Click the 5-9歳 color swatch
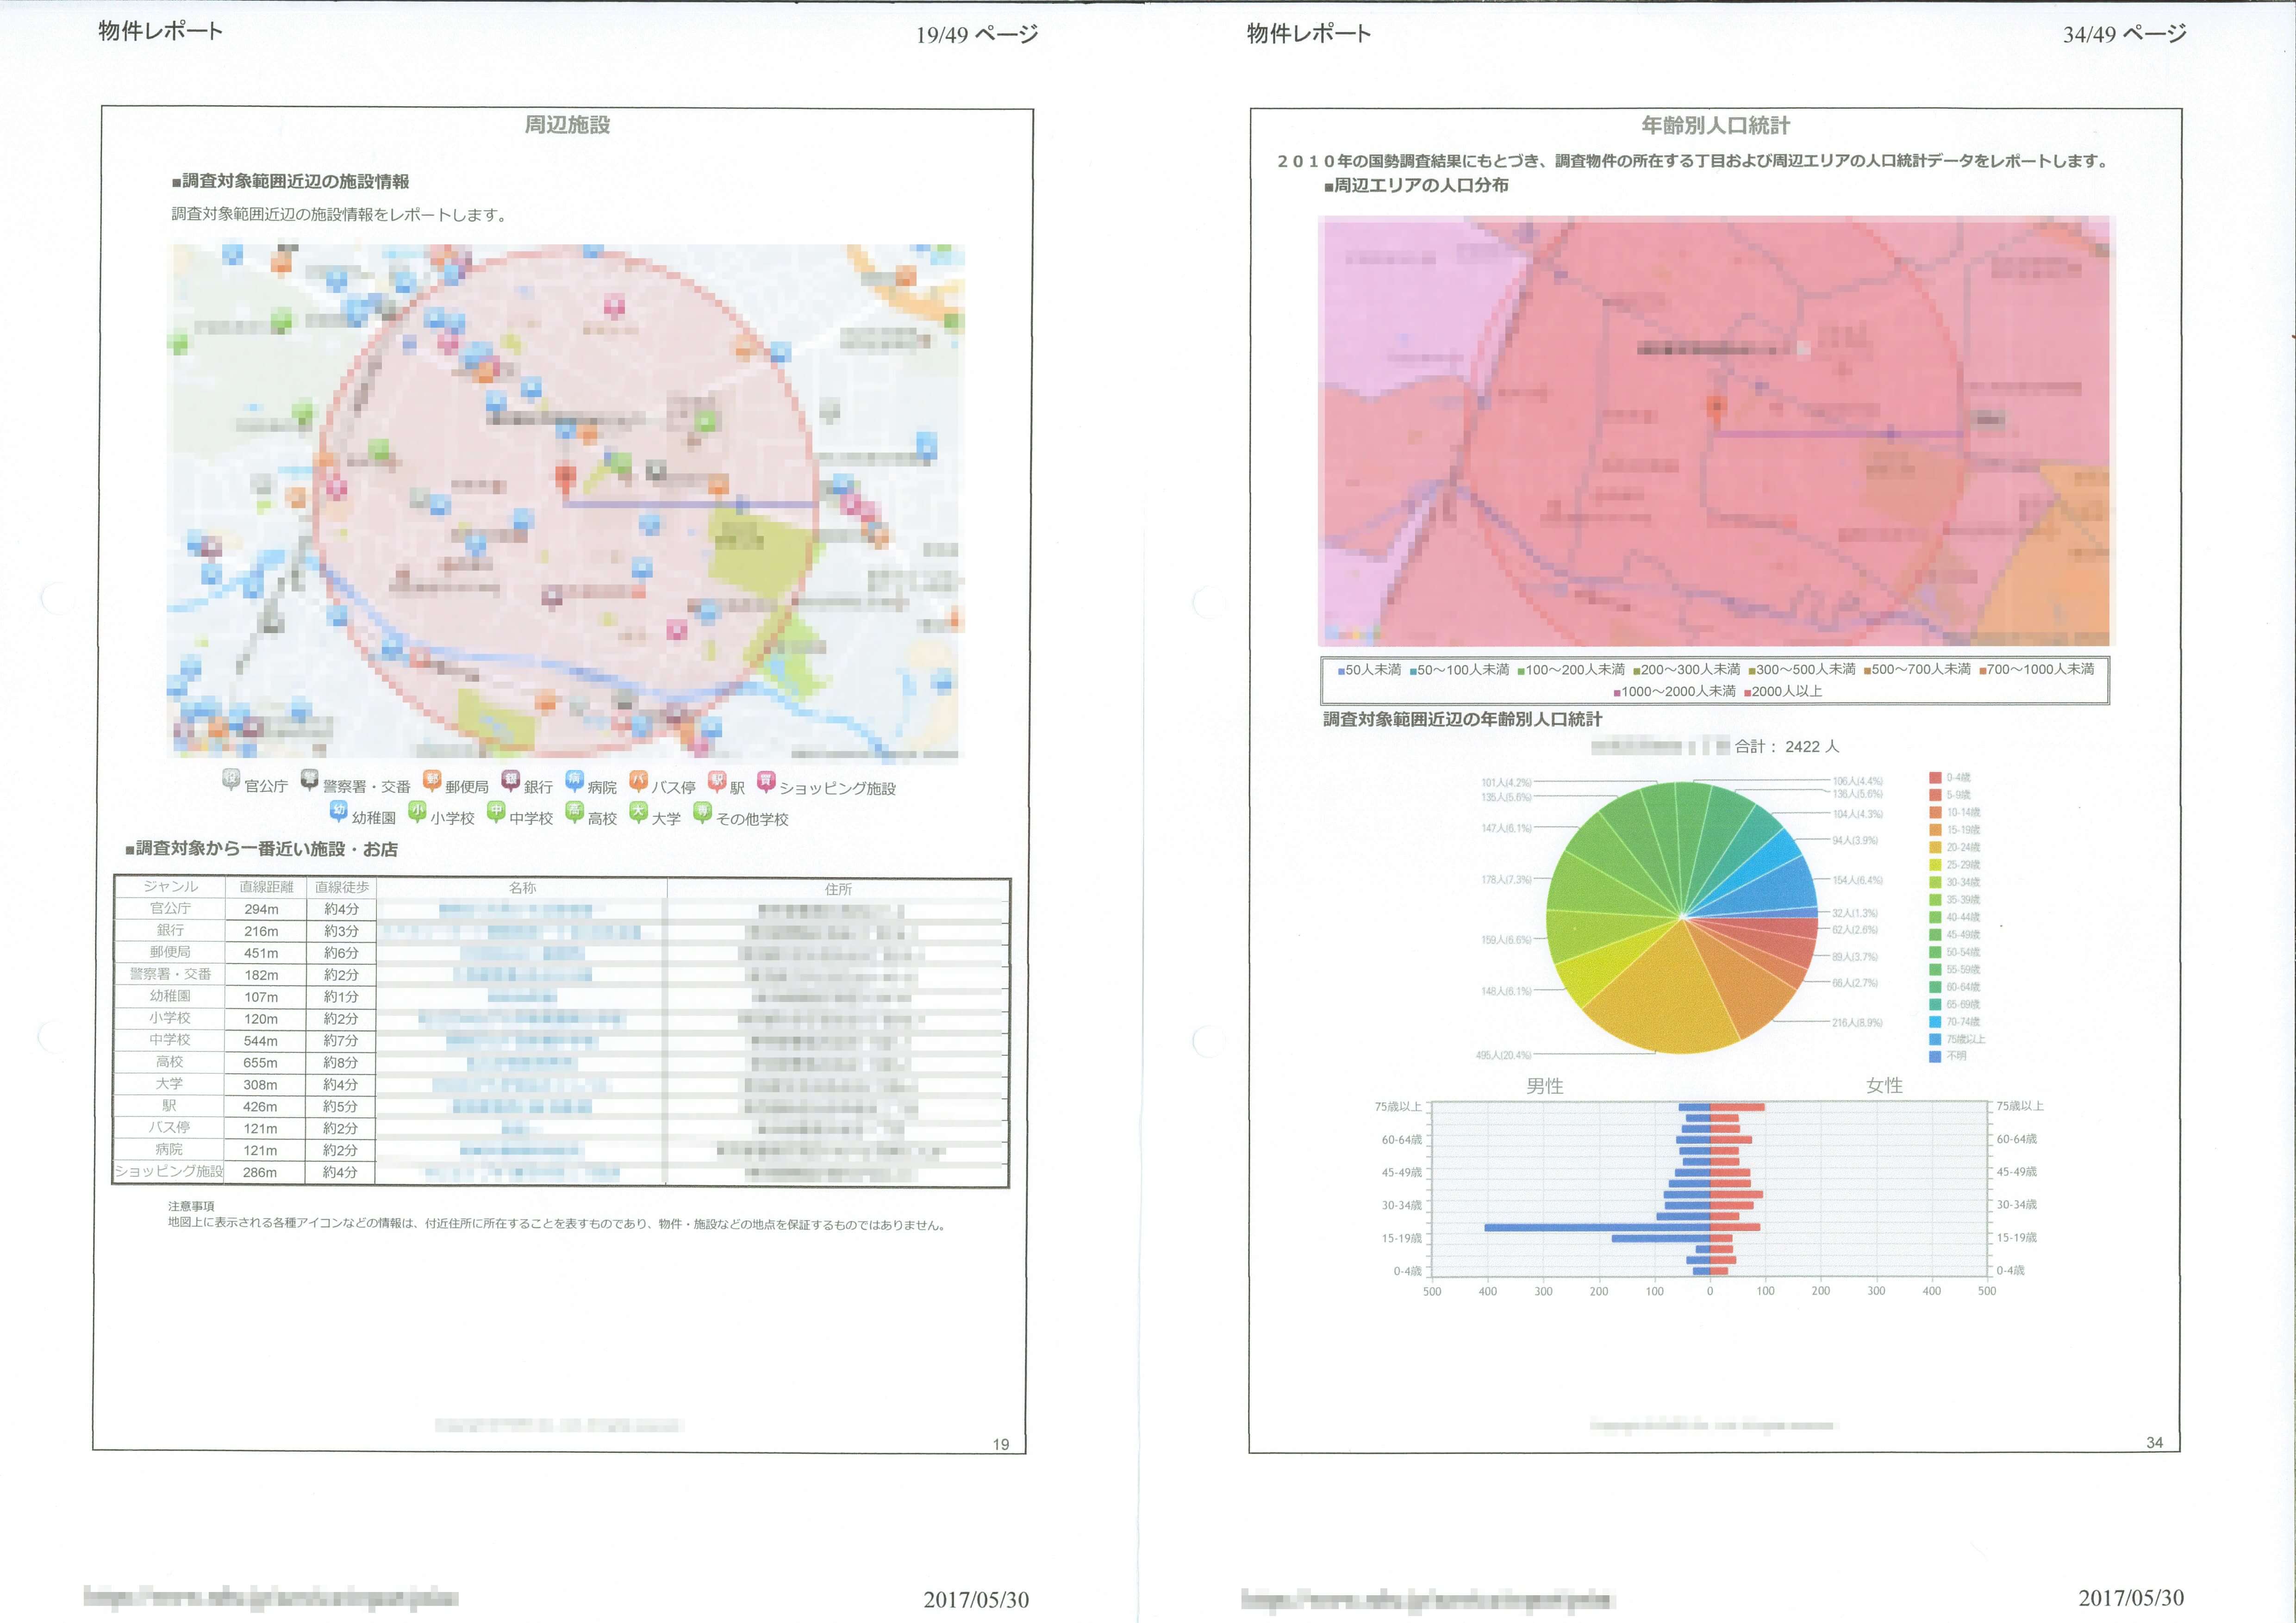The height and width of the screenshot is (1623, 2296). (1935, 795)
